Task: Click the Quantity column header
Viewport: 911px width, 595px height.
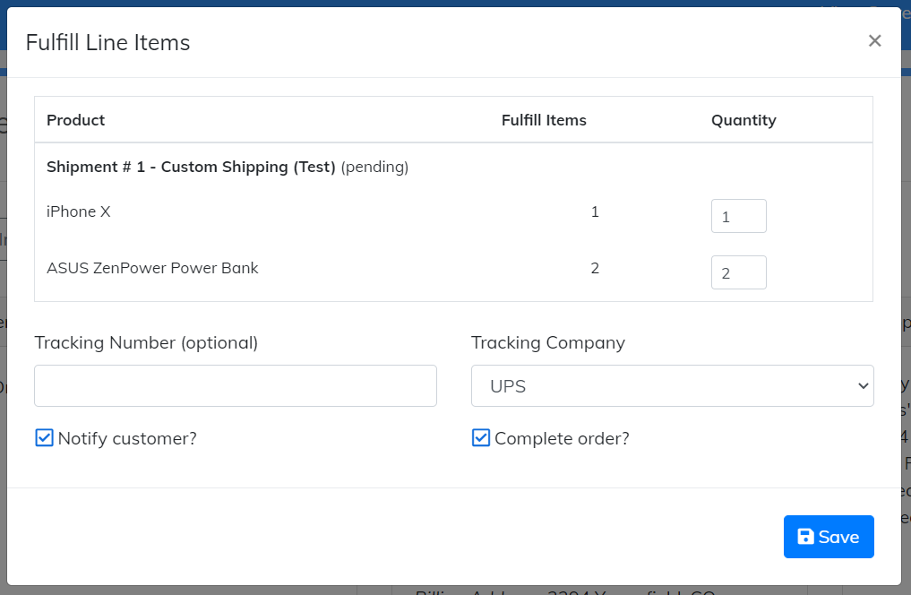Action: (x=743, y=120)
